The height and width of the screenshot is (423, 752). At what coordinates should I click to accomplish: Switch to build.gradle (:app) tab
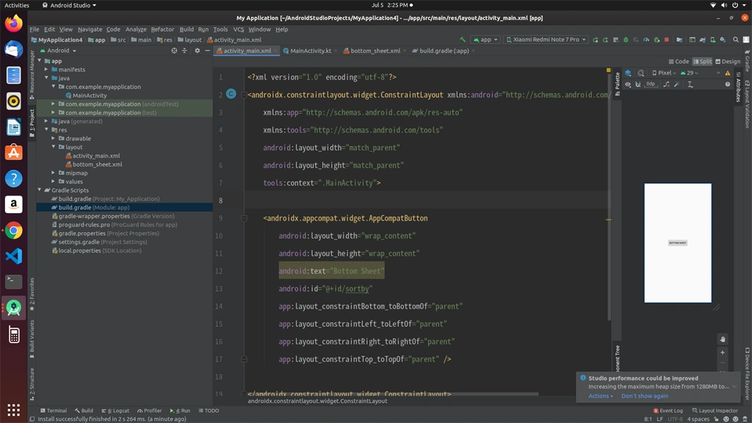click(x=444, y=51)
